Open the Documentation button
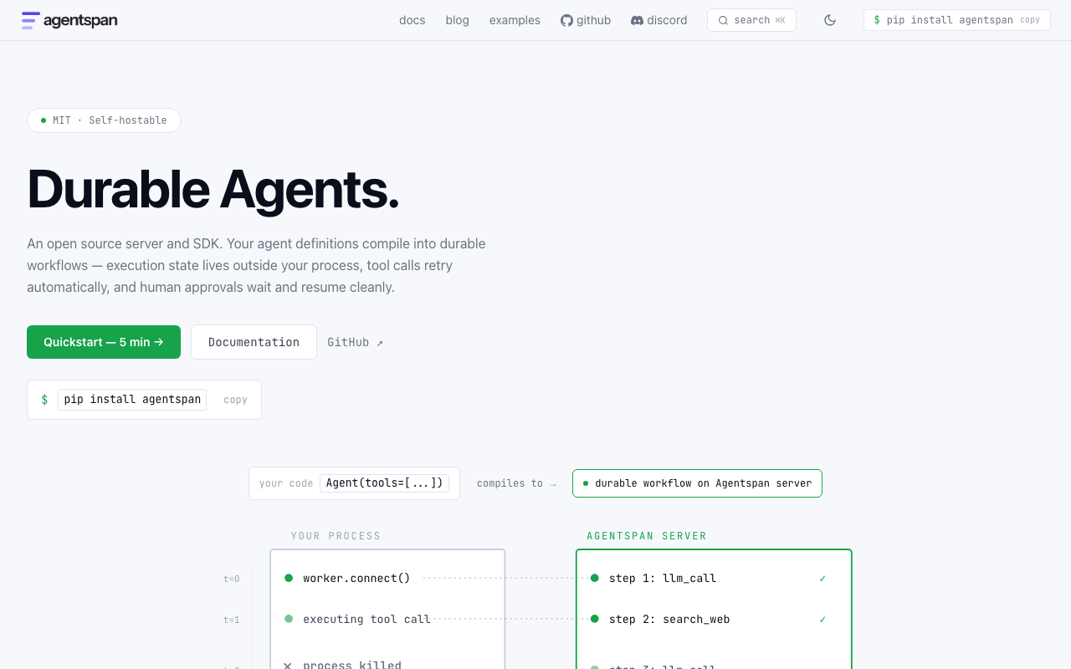1071x669 pixels. pos(254,342)
